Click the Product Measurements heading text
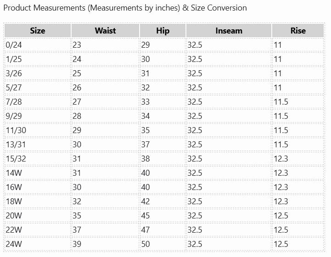 [x=125, y=8]
